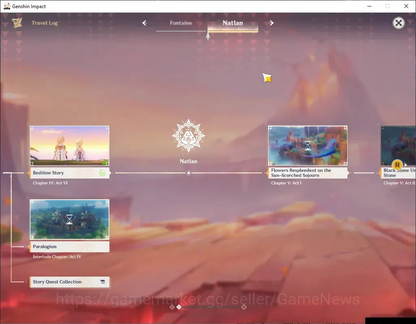Viewport: 416px width, 324px height.
Task: Click the diamond marker under Natlan
Action: [x=189, y=173]
